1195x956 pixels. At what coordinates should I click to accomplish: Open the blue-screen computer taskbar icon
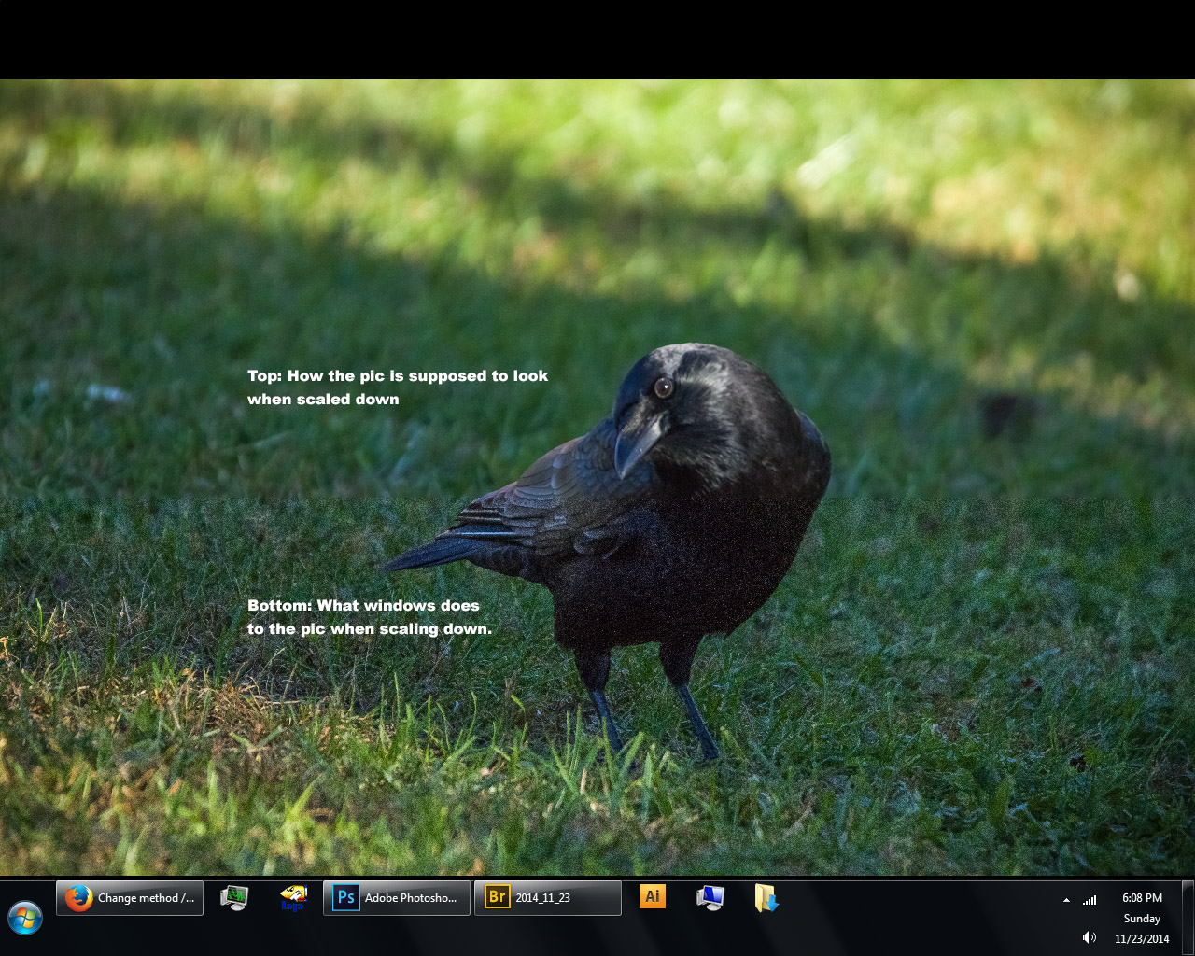710,898
